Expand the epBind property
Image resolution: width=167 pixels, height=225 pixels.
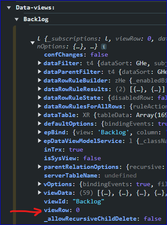coord(40,132)
